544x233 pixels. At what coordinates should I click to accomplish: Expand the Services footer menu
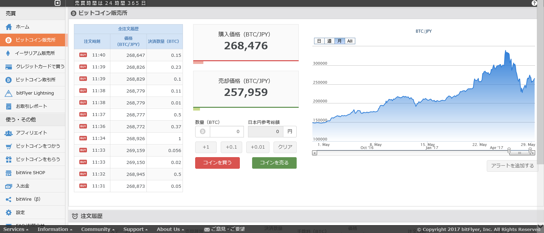coord(16,229)
